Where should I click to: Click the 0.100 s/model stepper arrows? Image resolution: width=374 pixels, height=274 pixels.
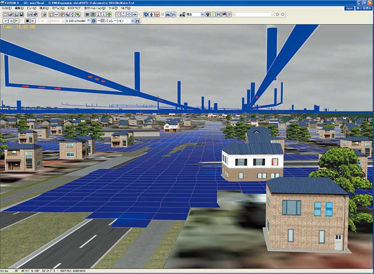88,21
